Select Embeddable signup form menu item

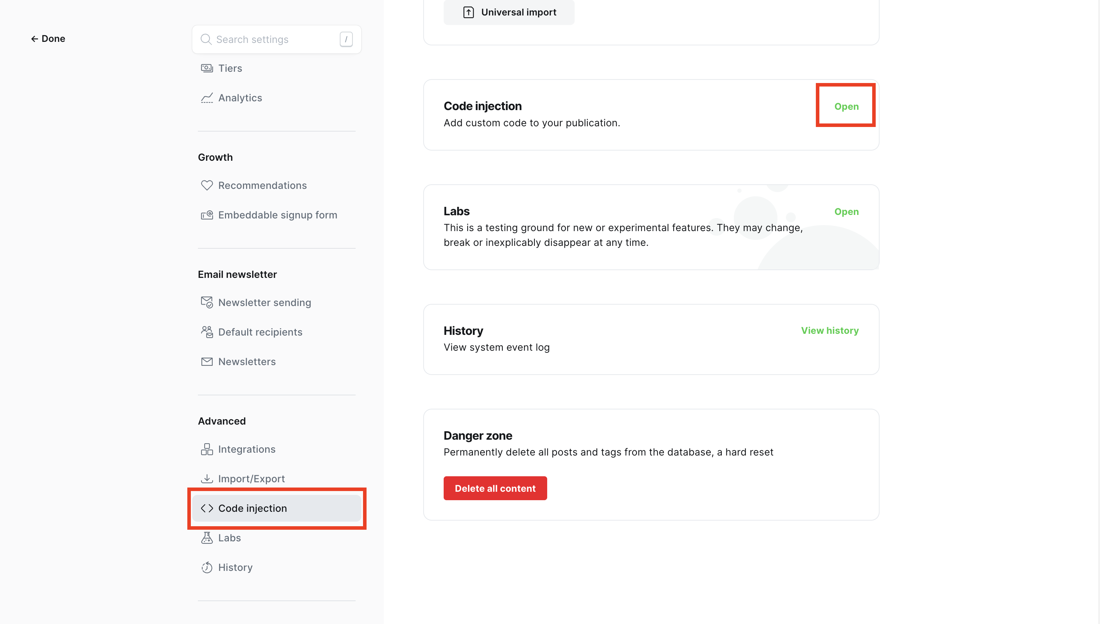pyautogui.click(x=276, y=215)
